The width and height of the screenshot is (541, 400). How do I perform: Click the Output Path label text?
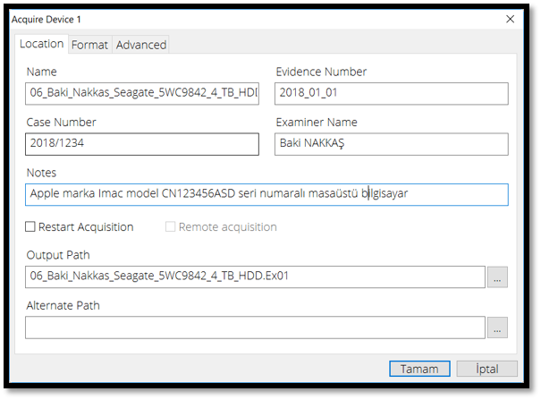[58, 255]
